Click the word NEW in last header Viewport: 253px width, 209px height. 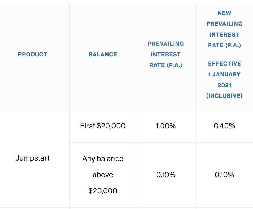point(224,13)
